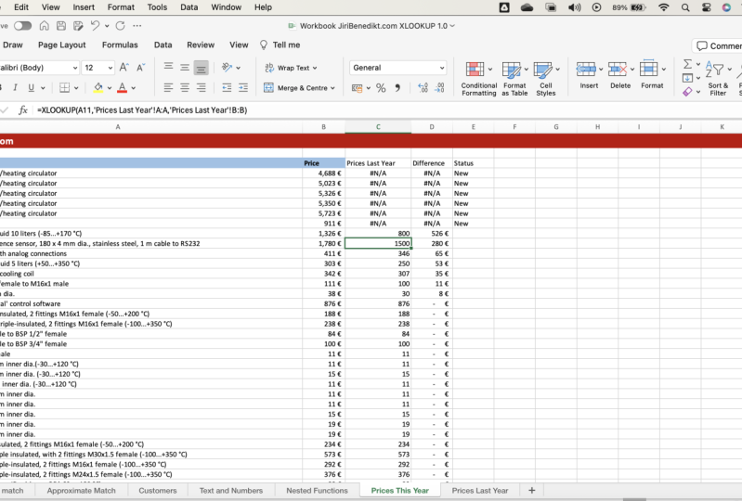
Task: Click the Undo arrow icon
Action: click(95, 26)
